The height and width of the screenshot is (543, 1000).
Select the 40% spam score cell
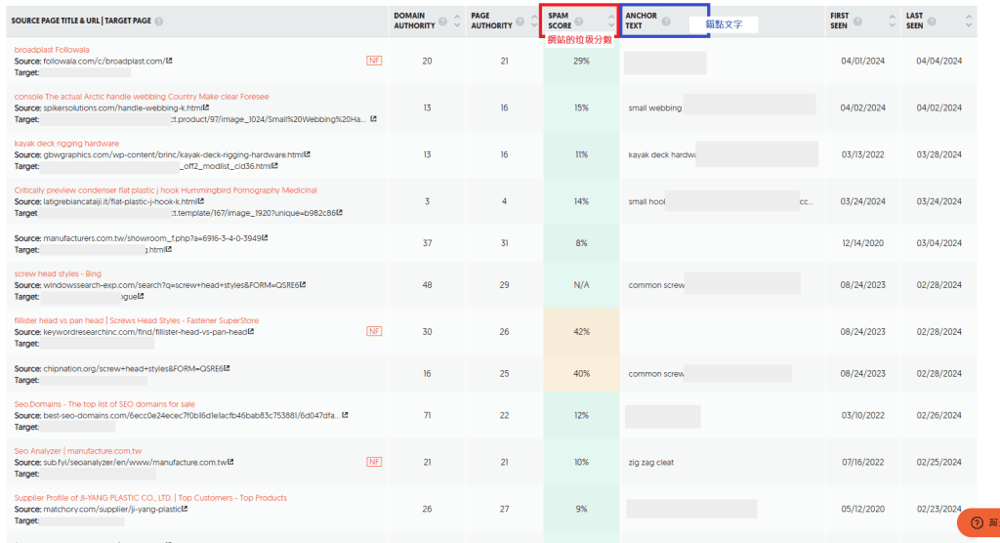(581, 373)
